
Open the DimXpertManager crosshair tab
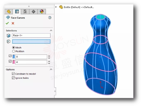(33, 12)
